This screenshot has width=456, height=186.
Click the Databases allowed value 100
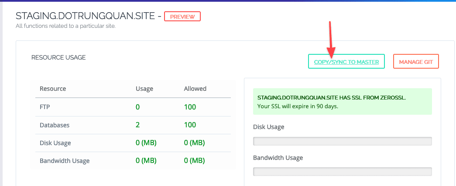[x=190, y=125]
